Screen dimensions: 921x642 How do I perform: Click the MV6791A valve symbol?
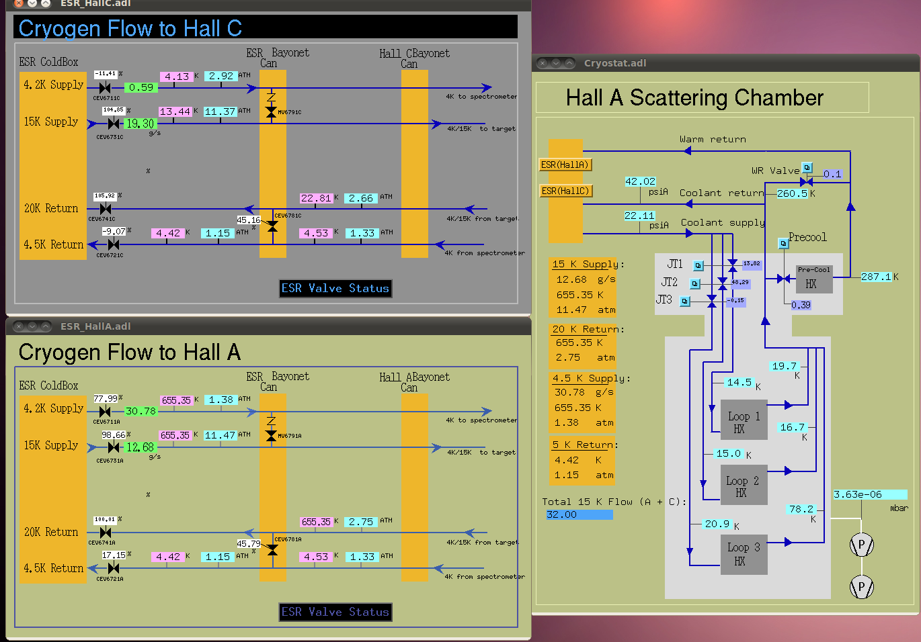pos(271,436)
